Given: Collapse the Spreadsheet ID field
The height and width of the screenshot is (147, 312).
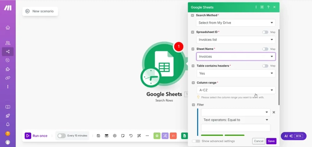Looking at the screenshot, I should click(193, 32).
